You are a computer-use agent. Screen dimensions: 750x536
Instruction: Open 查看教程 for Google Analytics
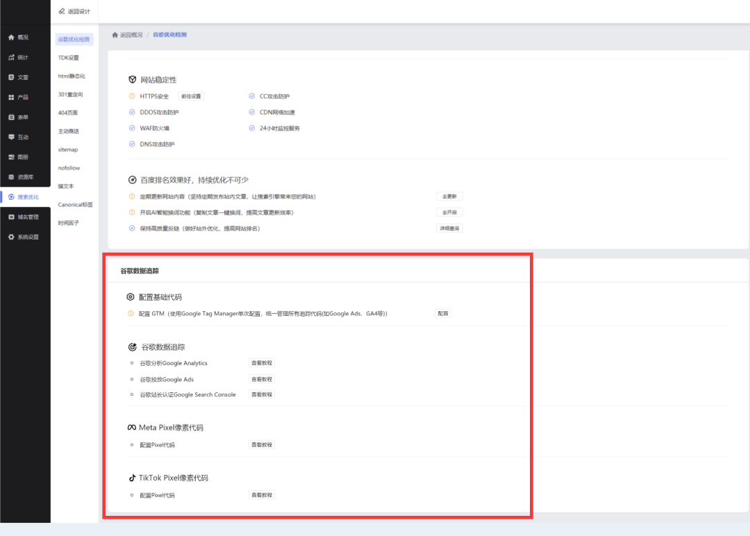(x=262, y=363)
